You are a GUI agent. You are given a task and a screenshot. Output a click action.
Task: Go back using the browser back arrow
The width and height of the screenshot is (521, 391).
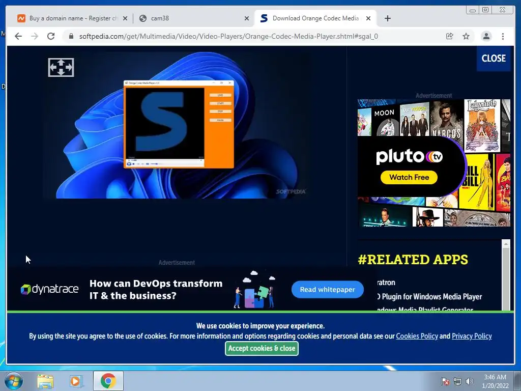[18, 36]
